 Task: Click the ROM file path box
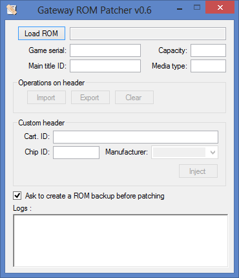click(x=148, y=34)
